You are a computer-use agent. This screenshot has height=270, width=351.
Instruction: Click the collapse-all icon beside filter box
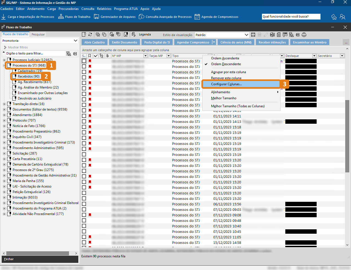pyautogui.click(x=75, y=54)
